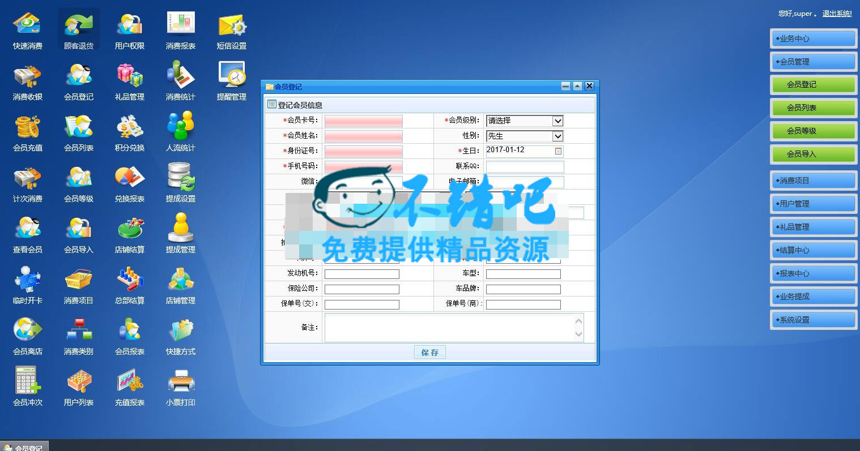Viewport: 860px width, 451px height.
Task: Open 礼品管理 gift icon
Action: click(129, 82)
